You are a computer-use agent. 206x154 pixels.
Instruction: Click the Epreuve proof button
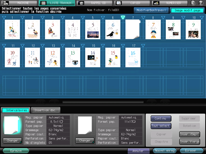tap(16, 151)
